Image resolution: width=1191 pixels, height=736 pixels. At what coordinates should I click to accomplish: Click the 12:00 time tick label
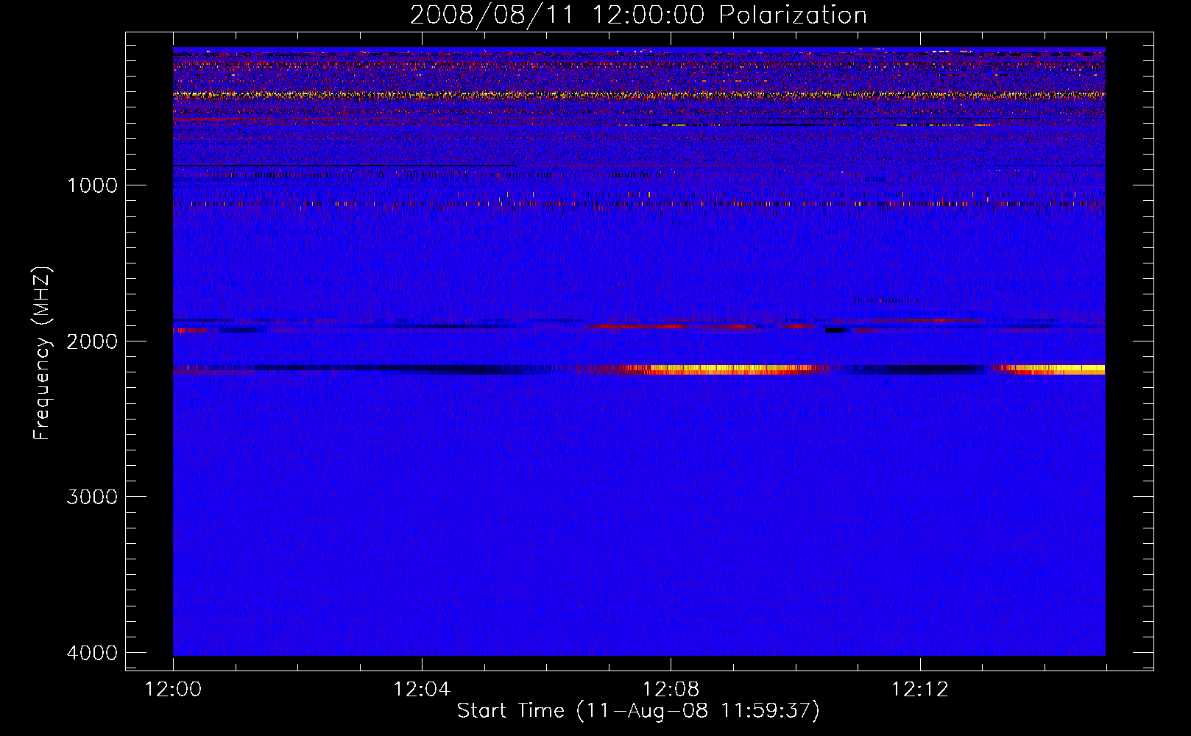pyautogui.click(x=173, y=690)
